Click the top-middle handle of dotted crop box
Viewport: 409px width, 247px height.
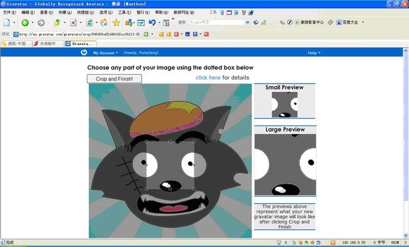[170, 141]
